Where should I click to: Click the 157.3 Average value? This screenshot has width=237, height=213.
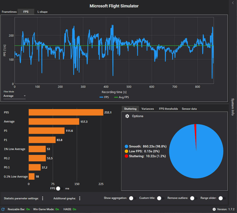click(x=84, y=122)
